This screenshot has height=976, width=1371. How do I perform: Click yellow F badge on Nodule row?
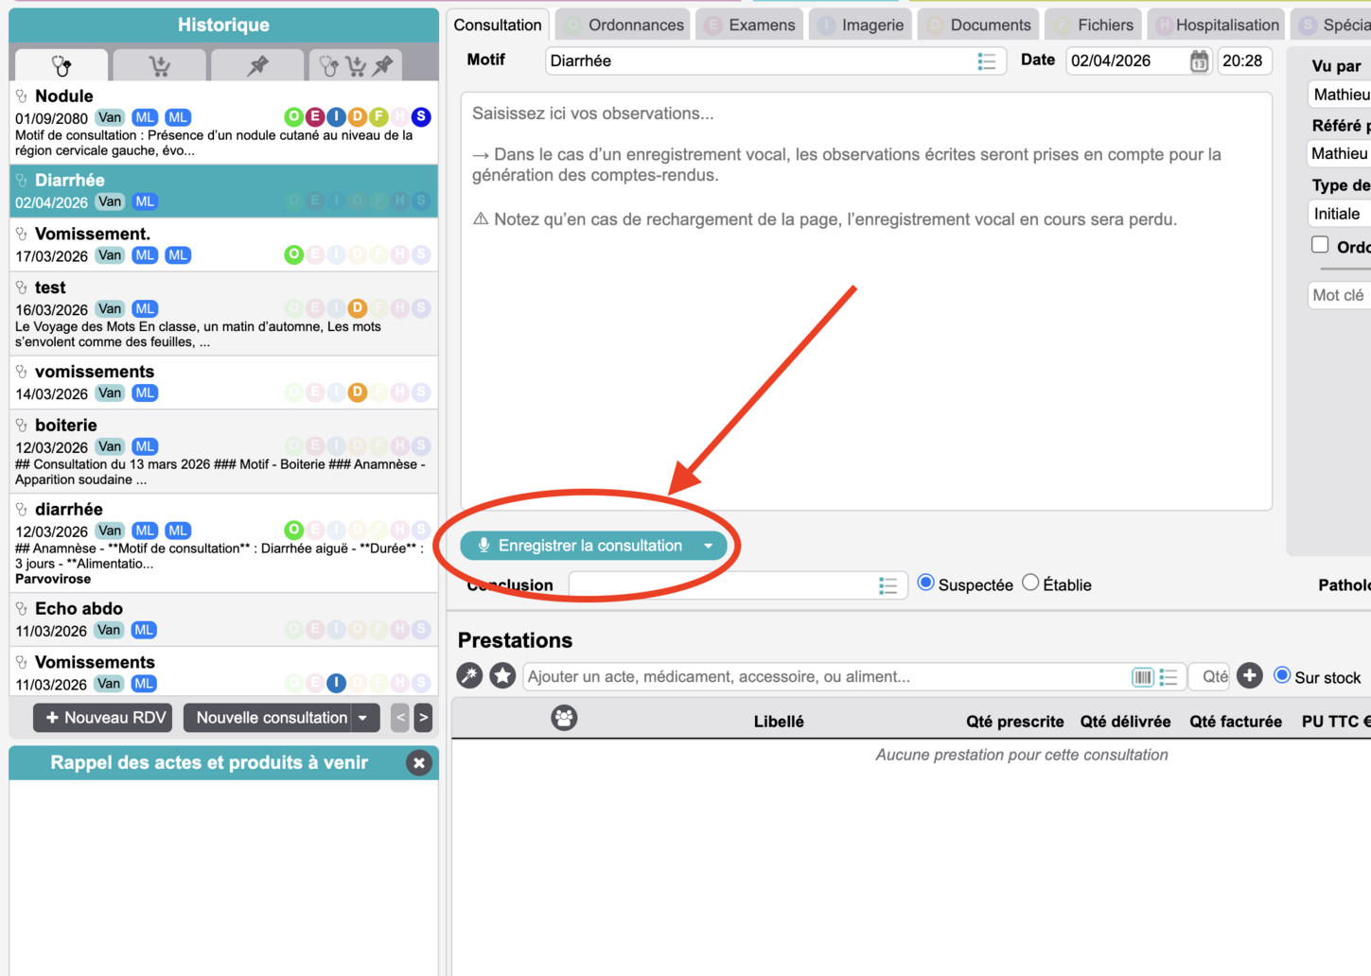coord(378,116)
